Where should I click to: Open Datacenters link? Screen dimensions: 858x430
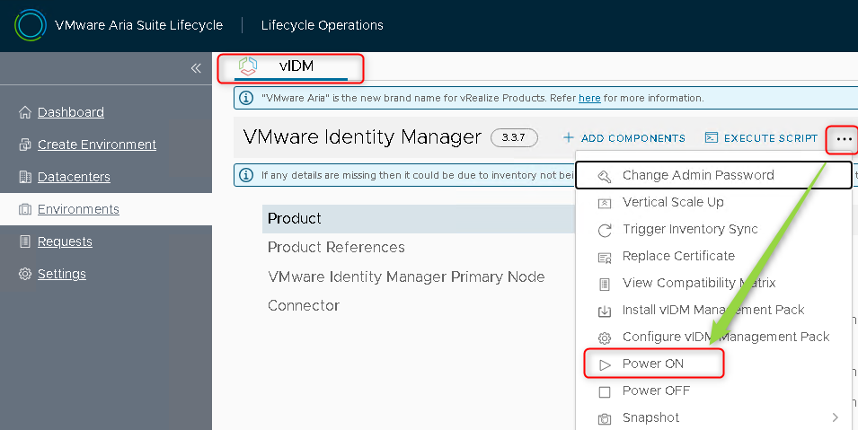coord(74,177)
